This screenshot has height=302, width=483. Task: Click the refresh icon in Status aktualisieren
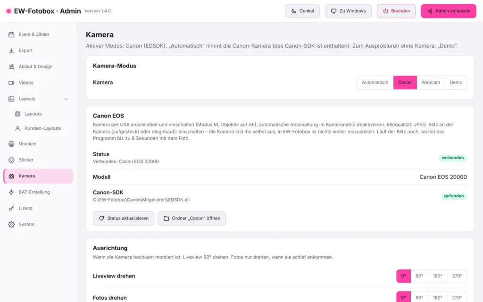point(102,218)
